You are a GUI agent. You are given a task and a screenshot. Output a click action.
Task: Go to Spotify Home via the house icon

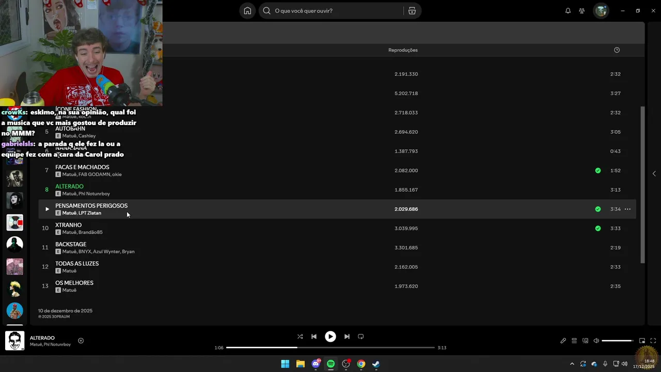[x=247, y=11]
